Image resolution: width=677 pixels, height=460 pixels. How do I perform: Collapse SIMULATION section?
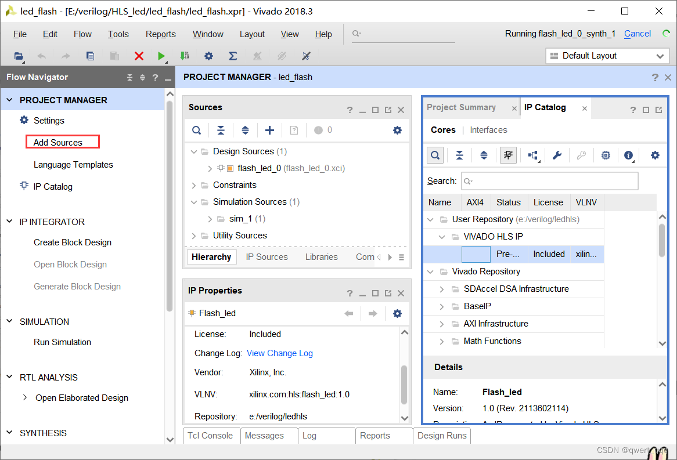pyautogui.click(x=9, y=321)
